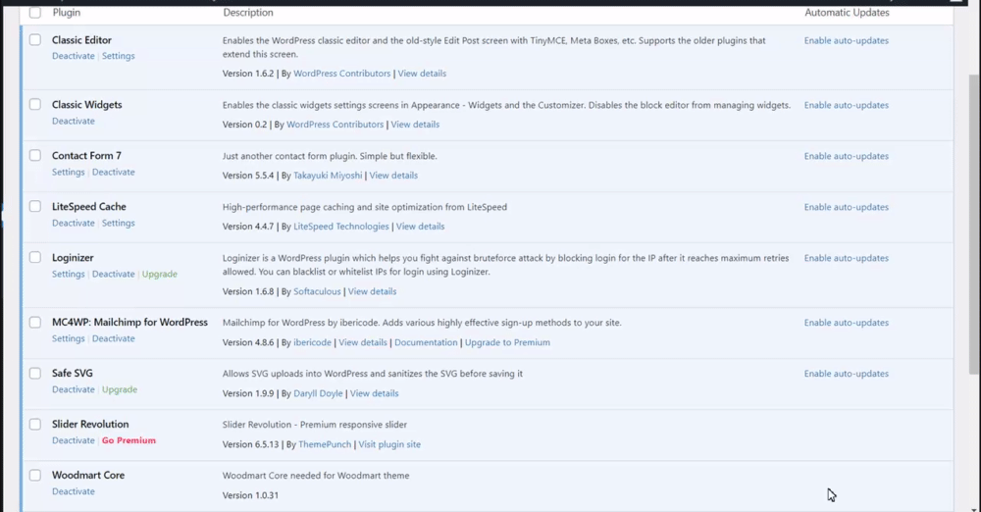Deactivate the Classic Editor plugin
This screenshot has width=981, height=512.
(x=74, y=56)
